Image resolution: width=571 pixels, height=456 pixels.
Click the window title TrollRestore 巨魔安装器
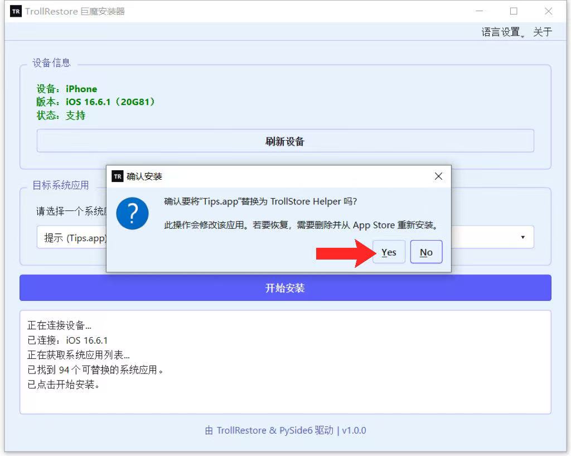point(75,11)
